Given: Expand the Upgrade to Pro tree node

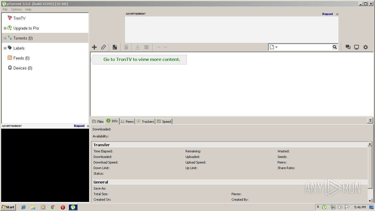Looking at the screenshot, I should click(5, 28).
